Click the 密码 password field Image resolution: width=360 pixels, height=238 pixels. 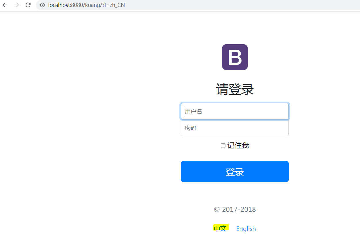pos(235,128)
